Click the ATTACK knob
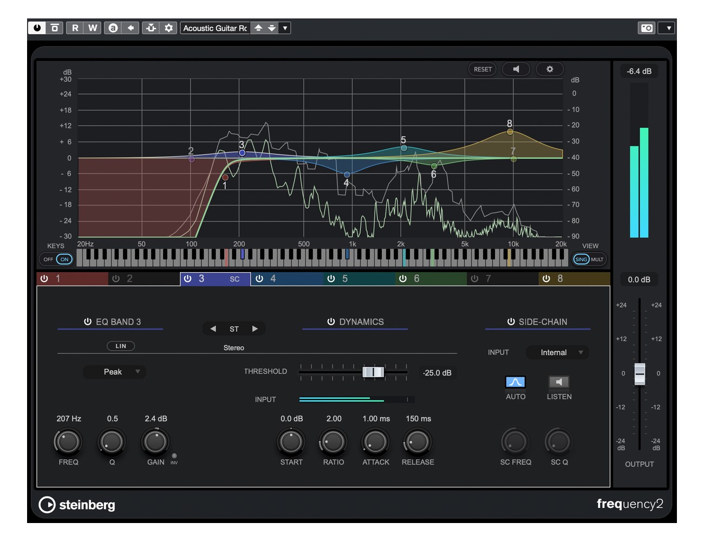Image resolution: width=704 pixels, height=542 pixels. [375, 442]
